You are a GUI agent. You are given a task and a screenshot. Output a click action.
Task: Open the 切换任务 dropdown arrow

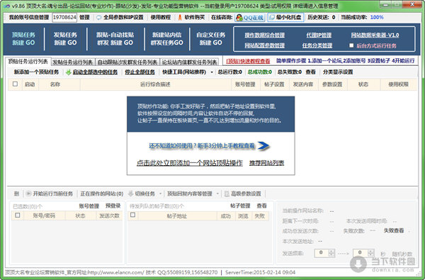tap(160, 194)
